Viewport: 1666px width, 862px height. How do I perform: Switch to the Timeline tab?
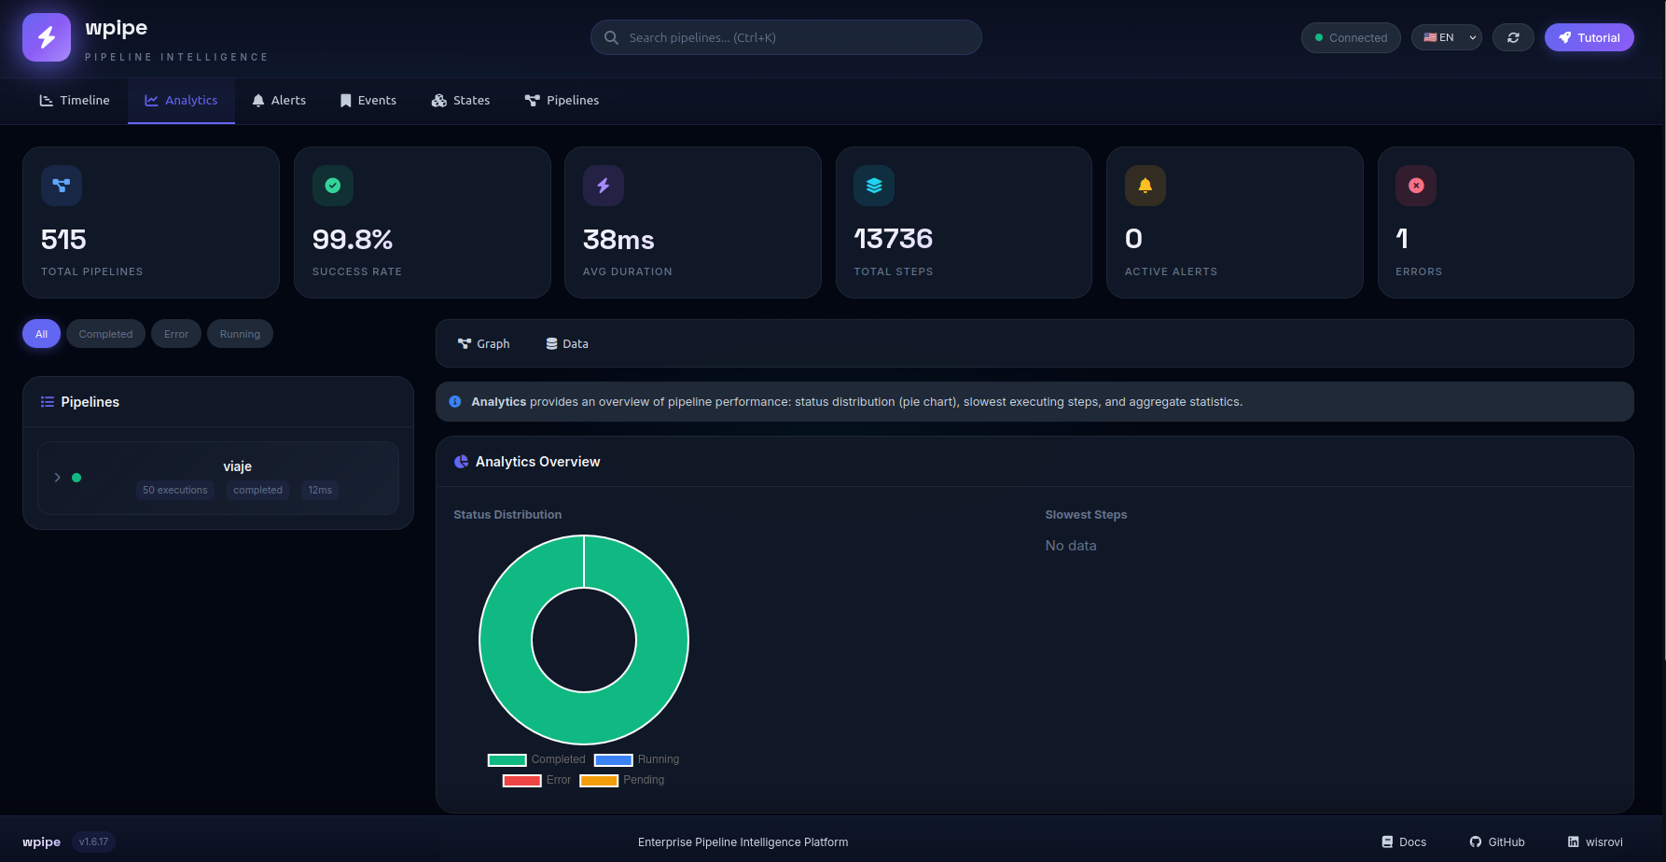(x=75, y=100)
